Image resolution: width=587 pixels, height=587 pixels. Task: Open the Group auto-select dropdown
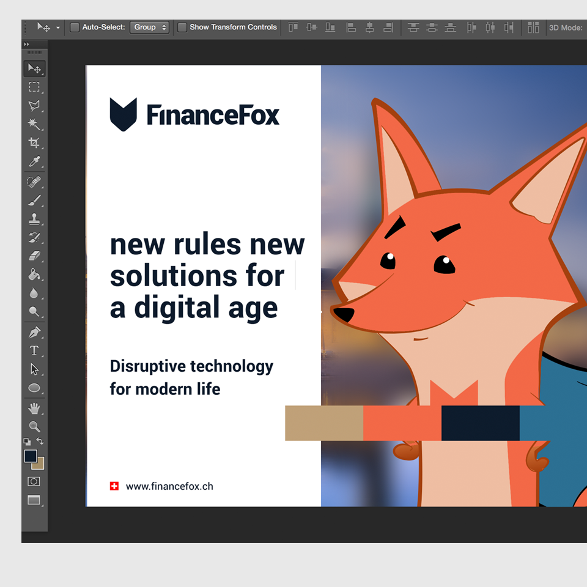(x=149, y=28)
